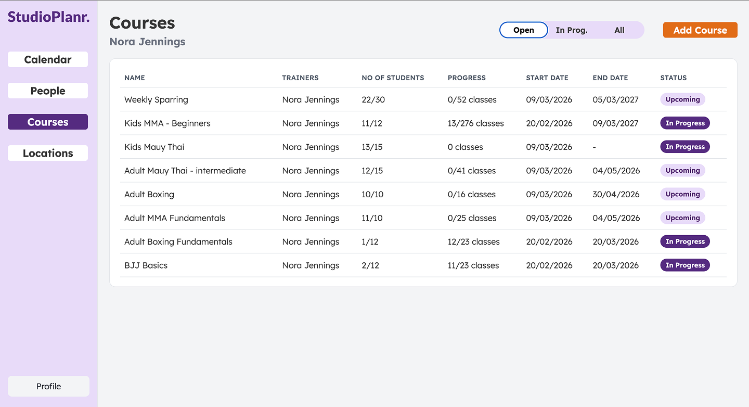Sort courses by the NAME column header
This screenshot has height=407, width=749.
[x=135, y=78]
